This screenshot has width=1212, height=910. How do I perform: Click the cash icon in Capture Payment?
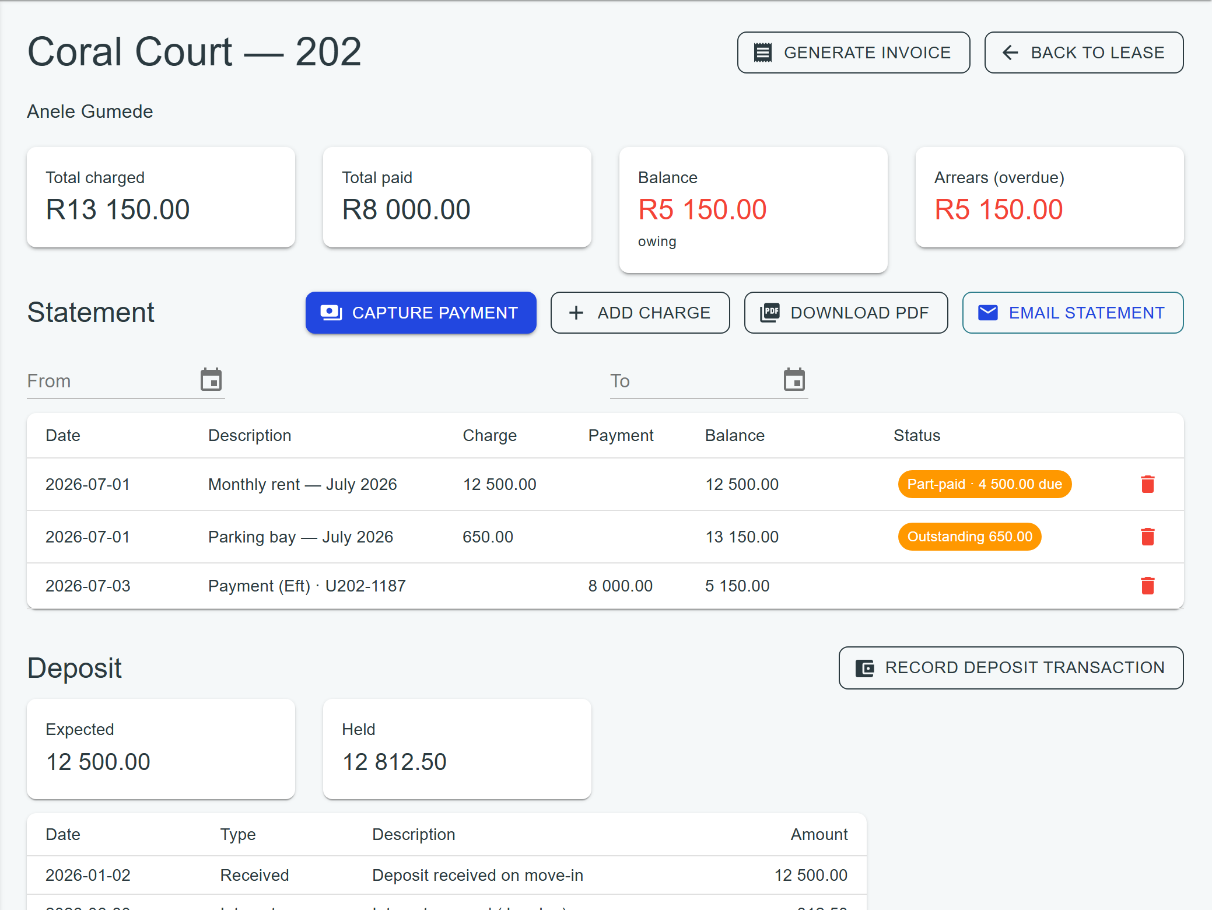pos(331,313)
